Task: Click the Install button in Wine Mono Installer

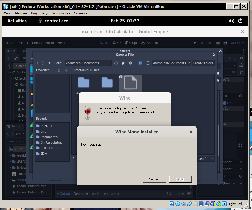Action: tap(180, 179)
